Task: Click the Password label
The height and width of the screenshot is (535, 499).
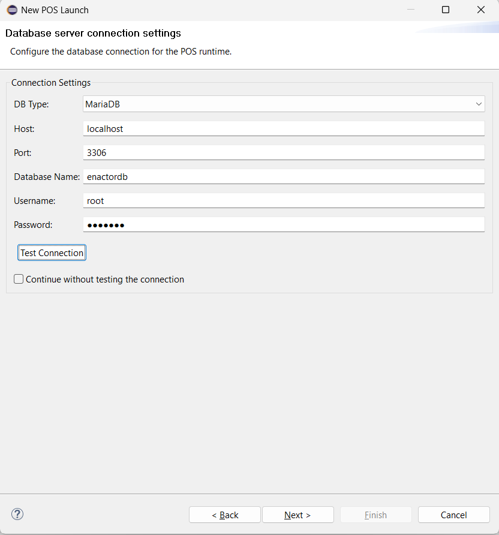Action: pyautogui.click(x=33, y=225)
